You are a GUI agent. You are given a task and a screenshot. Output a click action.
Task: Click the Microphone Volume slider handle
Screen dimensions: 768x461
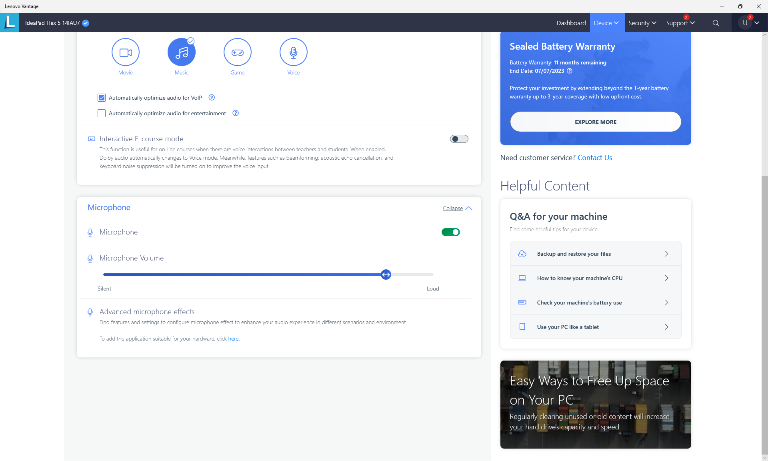pos(386,275)
